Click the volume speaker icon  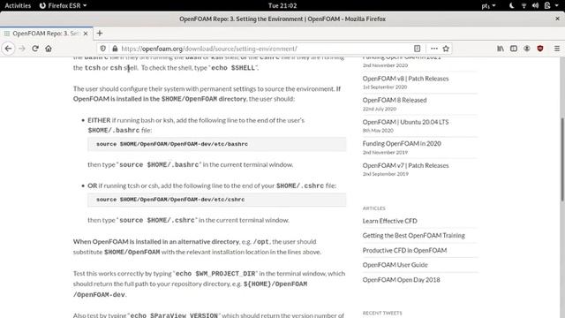click(x=535, y=5)
